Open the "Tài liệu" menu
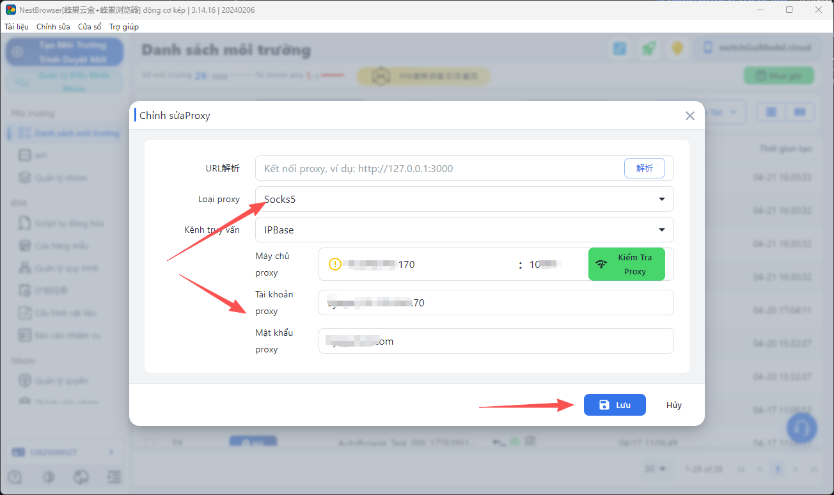834x495 pixels. pos(15,26)
